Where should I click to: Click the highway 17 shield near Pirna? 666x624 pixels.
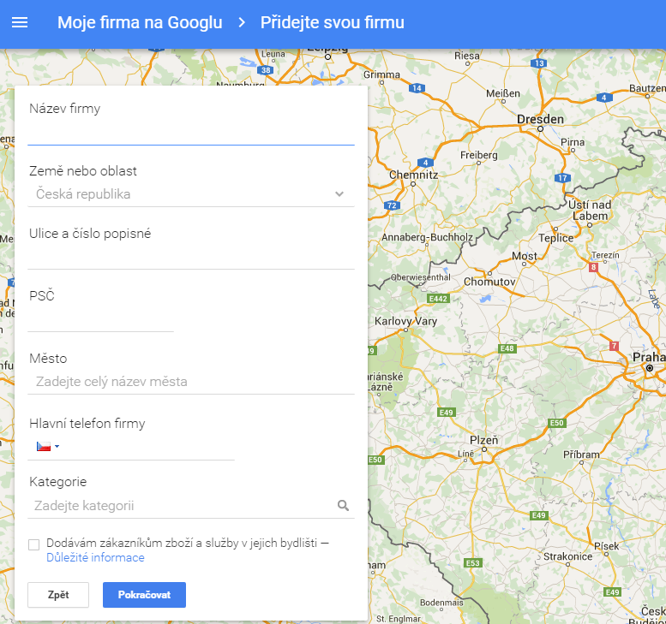point(562,178)
